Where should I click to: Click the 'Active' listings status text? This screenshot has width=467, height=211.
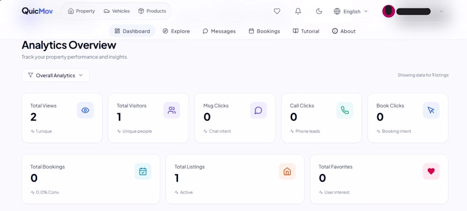(186, 192)
